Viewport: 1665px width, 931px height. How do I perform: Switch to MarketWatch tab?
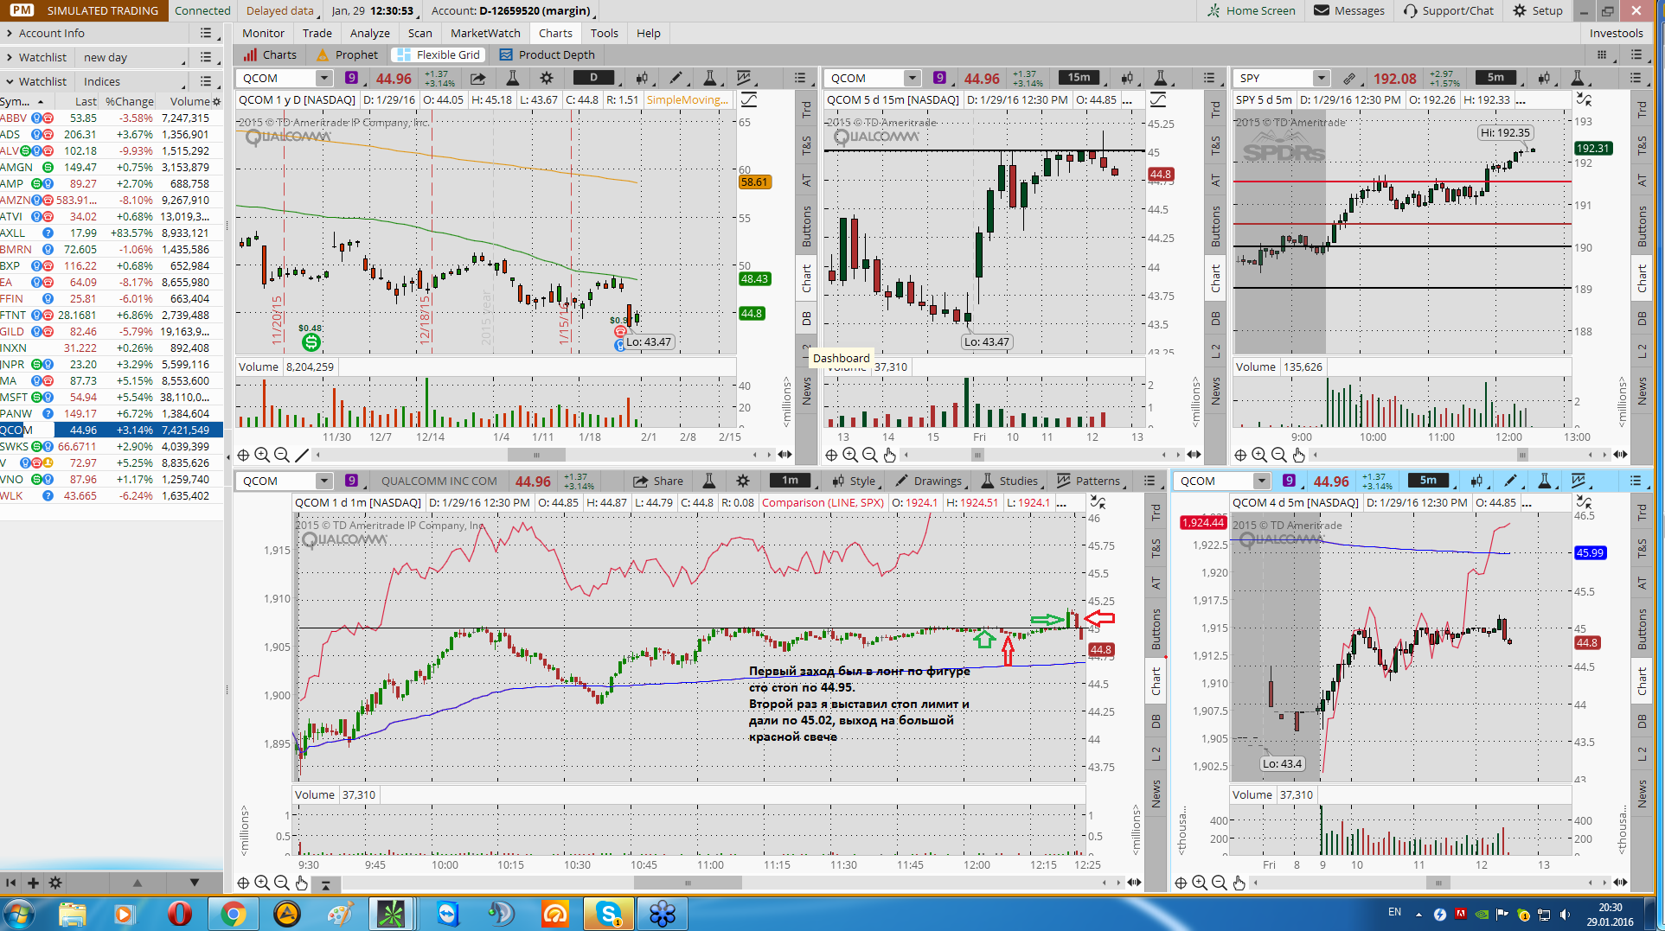click(485, 33)
